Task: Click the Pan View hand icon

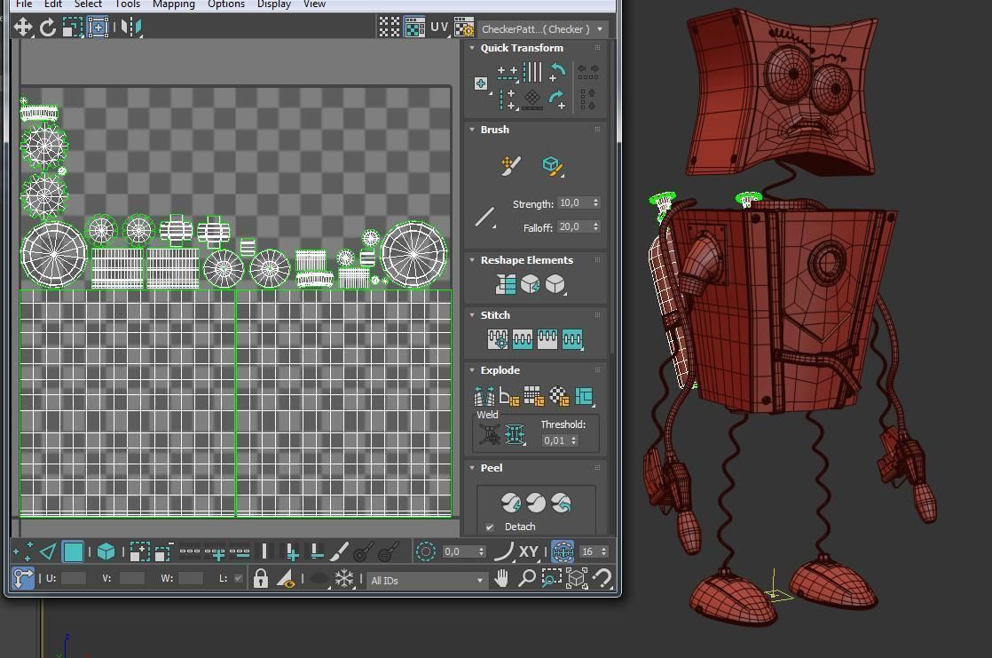Action: (x=502, y=580)
